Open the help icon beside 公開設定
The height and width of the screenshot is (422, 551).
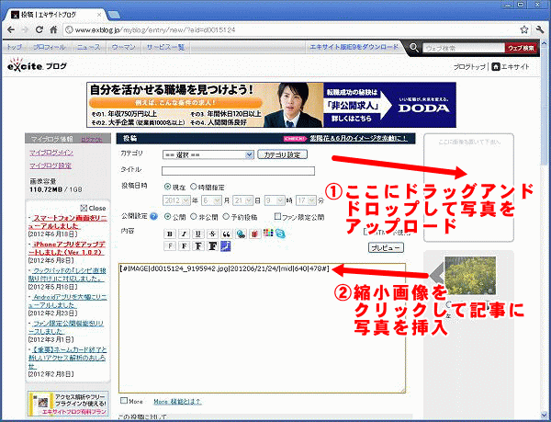(153, 216)
